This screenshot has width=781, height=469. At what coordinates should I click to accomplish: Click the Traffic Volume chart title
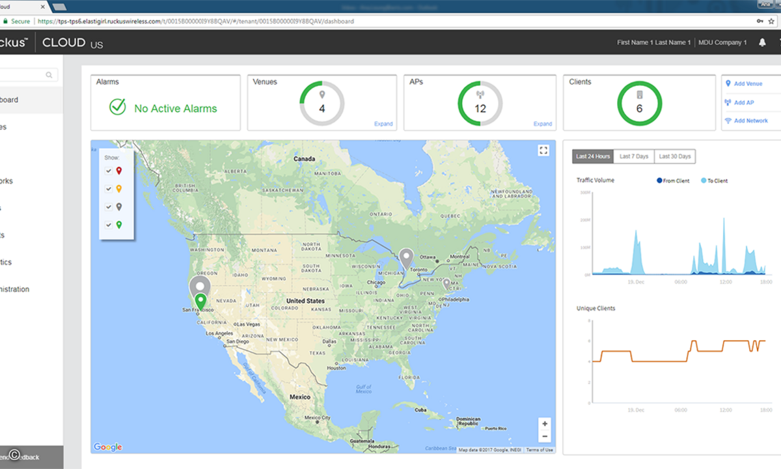coord(596,180)
